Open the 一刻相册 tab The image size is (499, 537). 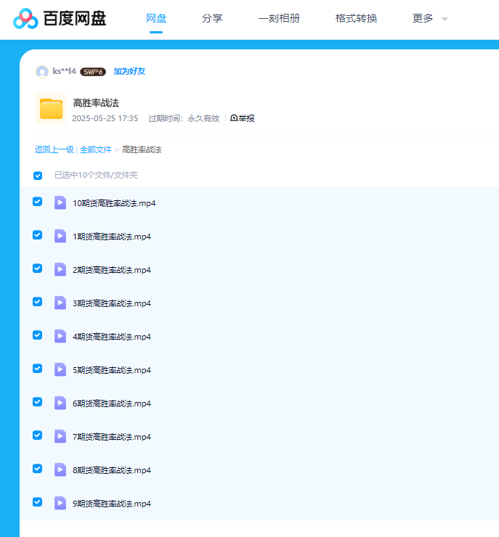coord(279,19)
